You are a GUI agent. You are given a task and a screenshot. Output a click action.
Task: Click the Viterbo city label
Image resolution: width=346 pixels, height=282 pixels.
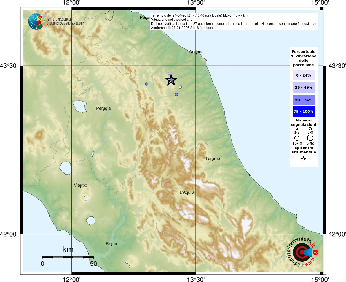coord(81,185)
